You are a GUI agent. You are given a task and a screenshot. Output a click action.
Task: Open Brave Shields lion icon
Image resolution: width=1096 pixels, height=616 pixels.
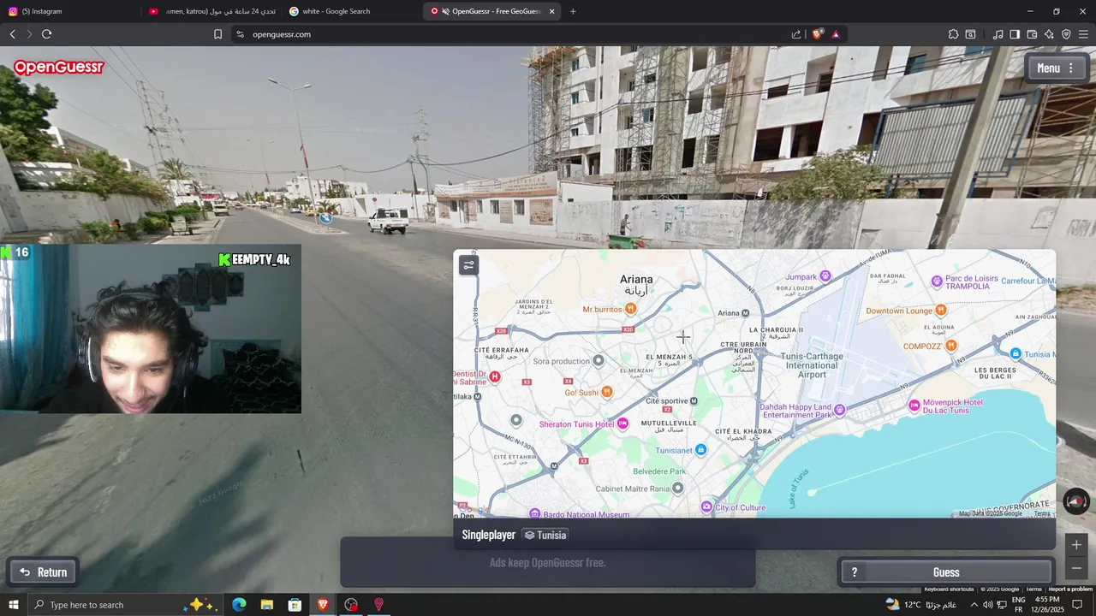point(817,34)
